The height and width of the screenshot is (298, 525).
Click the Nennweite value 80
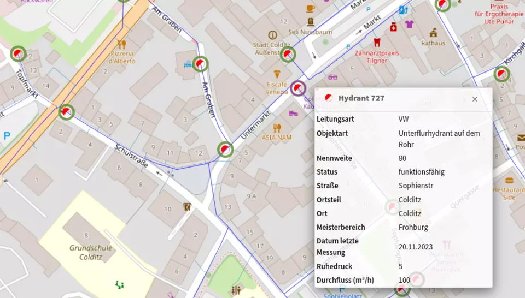coord(402,158)
